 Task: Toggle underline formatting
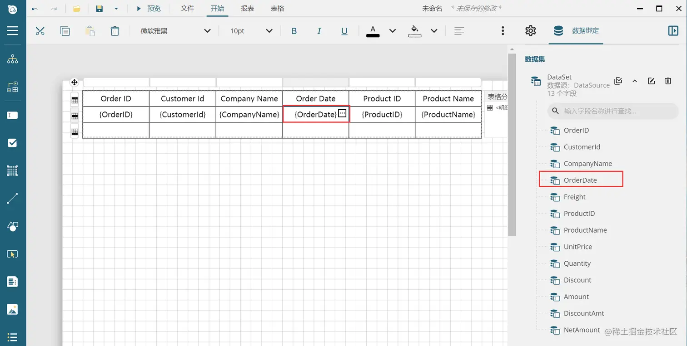click(x=344, y=31)
